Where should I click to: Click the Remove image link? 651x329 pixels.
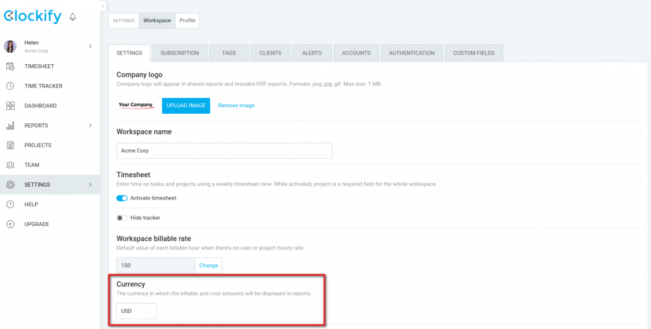236,105
